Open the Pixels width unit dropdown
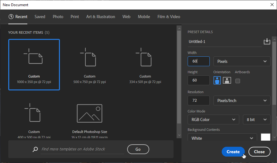 [242, 61]
